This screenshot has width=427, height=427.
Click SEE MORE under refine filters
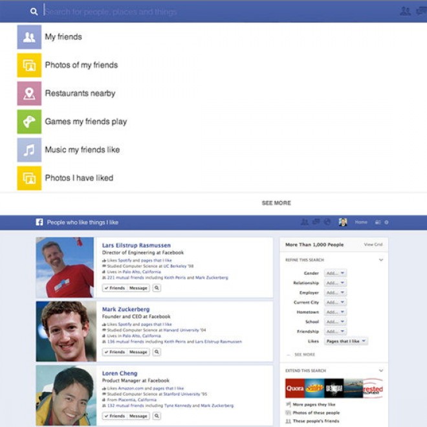coord(305,355)
